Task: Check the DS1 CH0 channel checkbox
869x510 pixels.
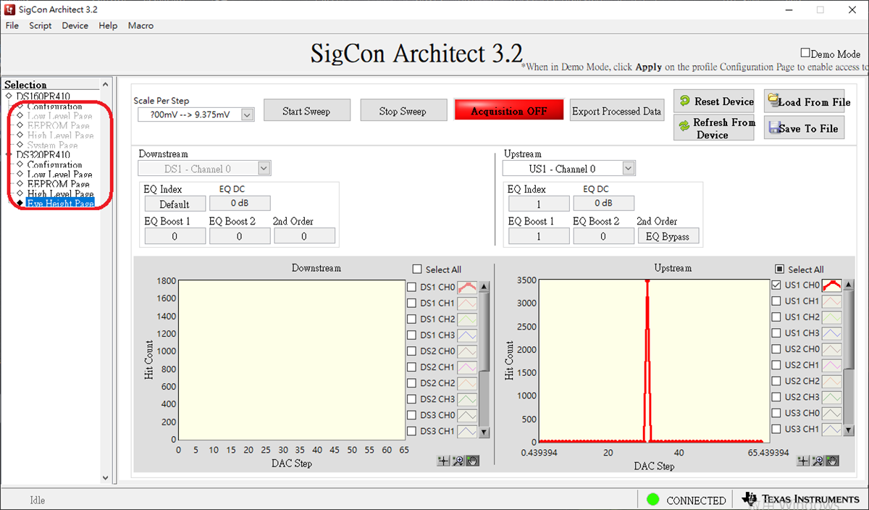Action: click(412, 287)
